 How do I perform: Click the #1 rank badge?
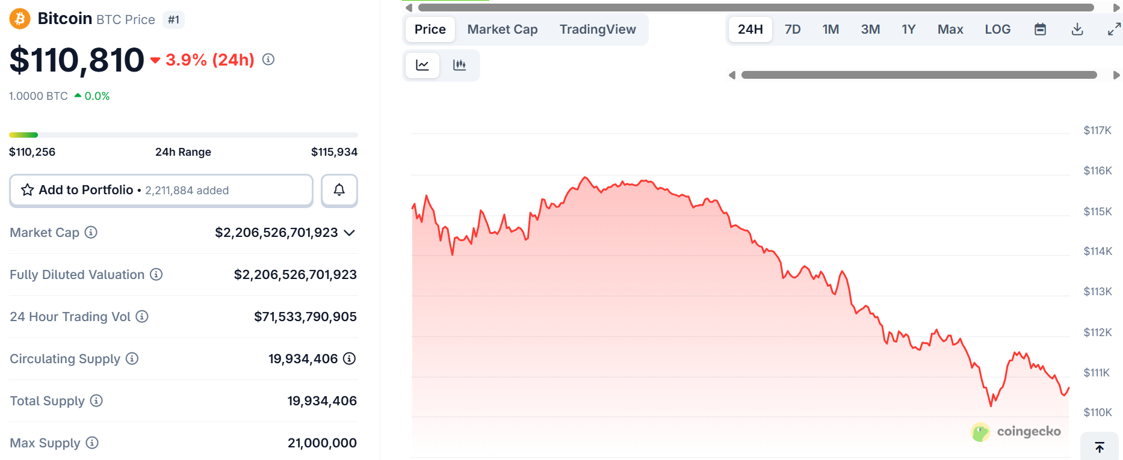[173, 20]
